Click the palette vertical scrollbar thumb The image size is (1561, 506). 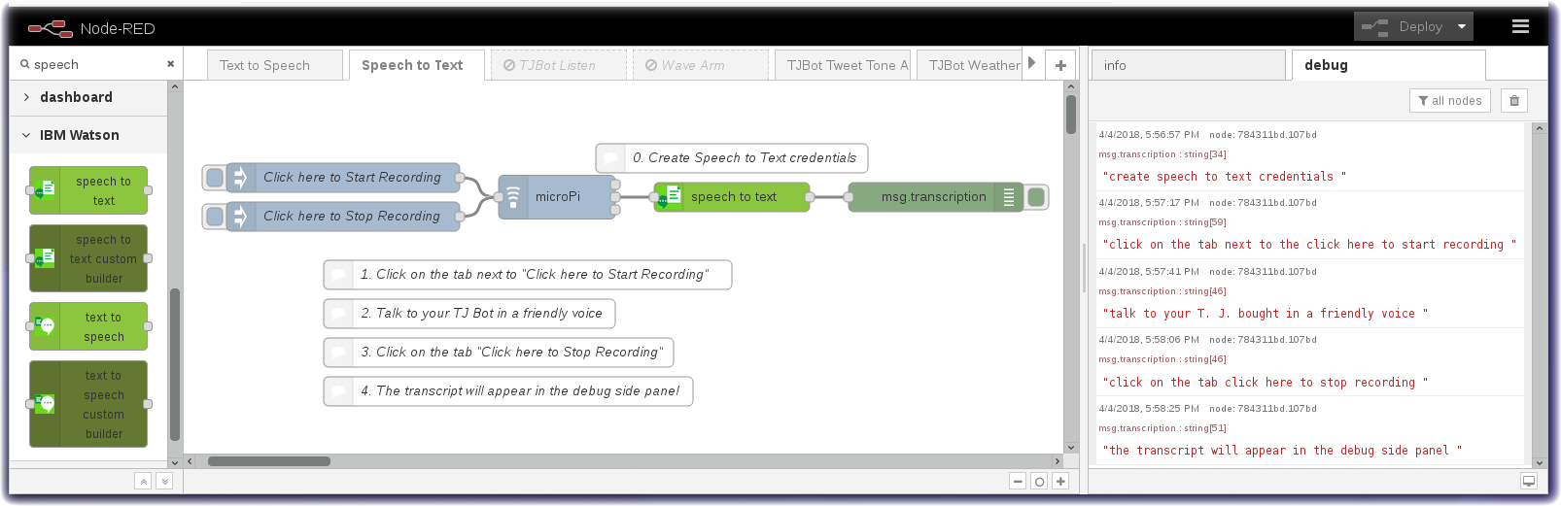click(x=175, y=365)
